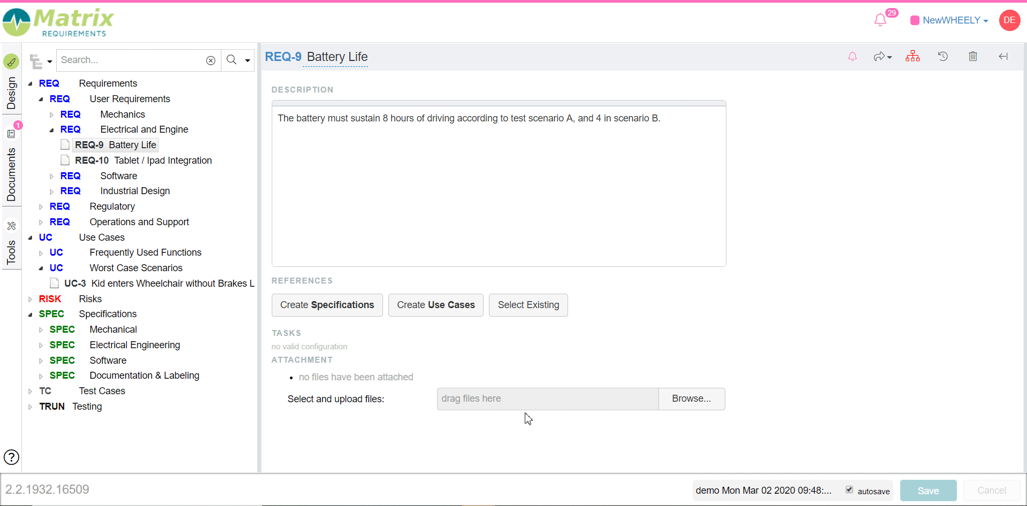This screenshot has height=506, width=1027.
Task: Expand the TRUN Testing node
Action: point(30,407)
